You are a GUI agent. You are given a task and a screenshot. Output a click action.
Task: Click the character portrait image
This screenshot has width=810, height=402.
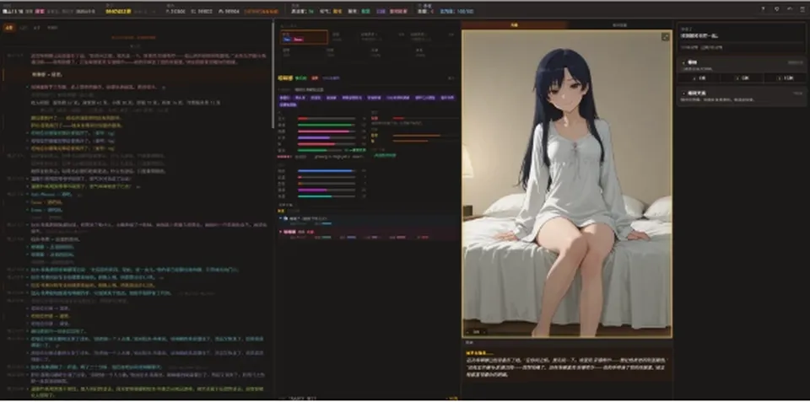pyautogui.click(x=567, y=184)
